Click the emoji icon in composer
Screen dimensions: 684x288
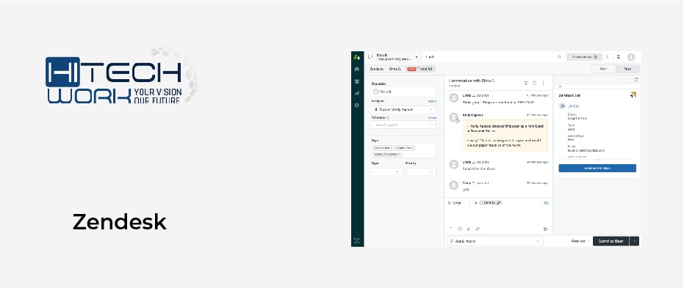(x=460, y=229)
